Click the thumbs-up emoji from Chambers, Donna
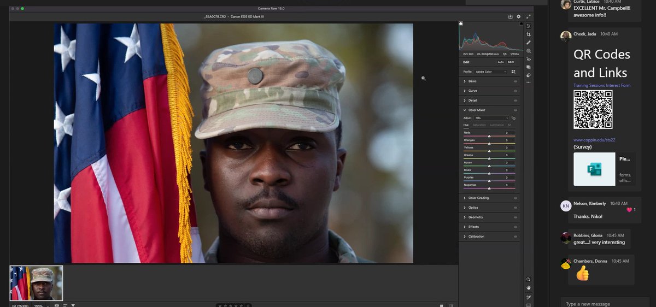The width and height of the screenshot is (656, 307). point(583,273)
